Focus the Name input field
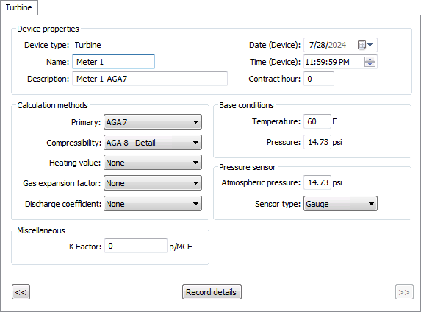421x312 pixels. point(113,62)
